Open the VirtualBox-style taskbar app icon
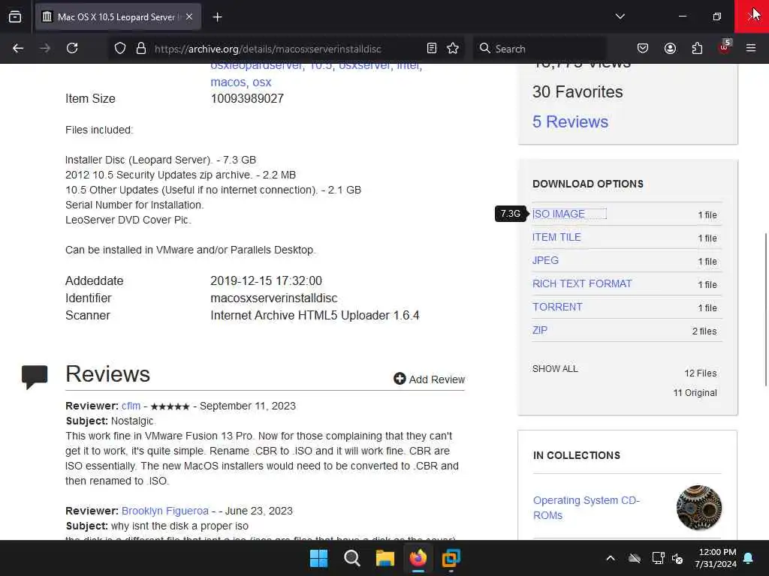The width and height of the screenshot is (769, 576). tap(451, 558)
